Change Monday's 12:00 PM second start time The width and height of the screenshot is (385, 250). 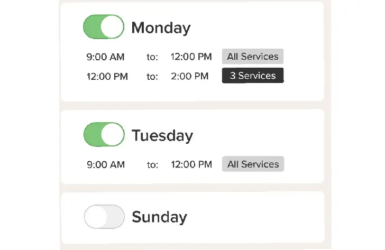(107, 77)
